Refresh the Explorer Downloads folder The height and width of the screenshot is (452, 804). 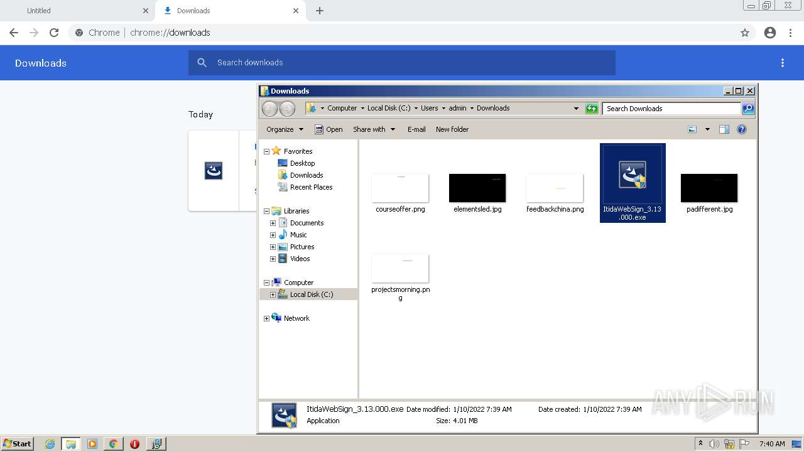(x=592, y=109)
